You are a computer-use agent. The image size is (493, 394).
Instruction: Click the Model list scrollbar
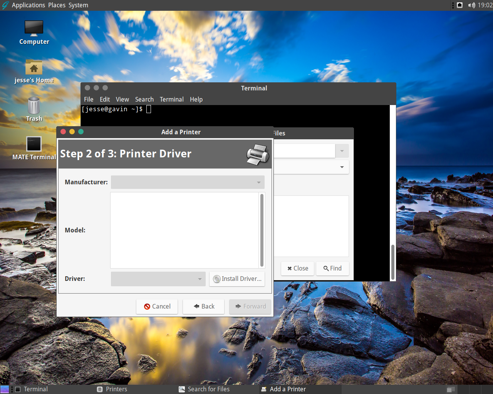[262, 230]
